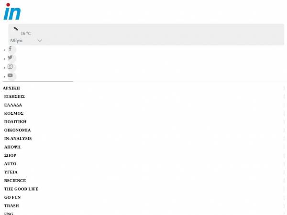Click the weather condition icon

coord(16,29)
